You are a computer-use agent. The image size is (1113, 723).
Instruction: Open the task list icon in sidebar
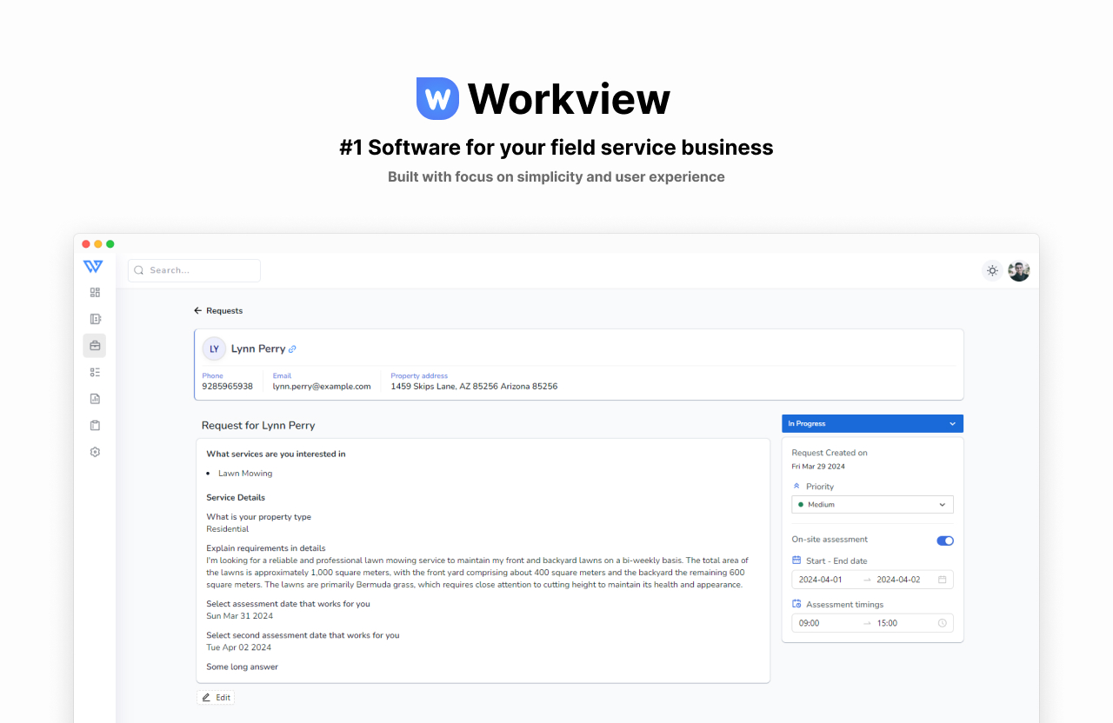(95, 372)
